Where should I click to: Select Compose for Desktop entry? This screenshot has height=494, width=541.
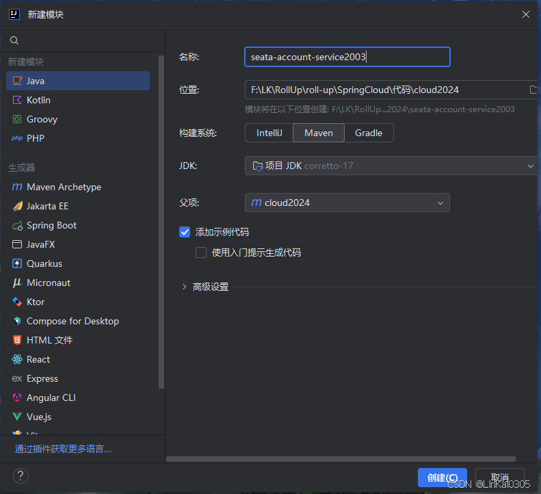78,321
